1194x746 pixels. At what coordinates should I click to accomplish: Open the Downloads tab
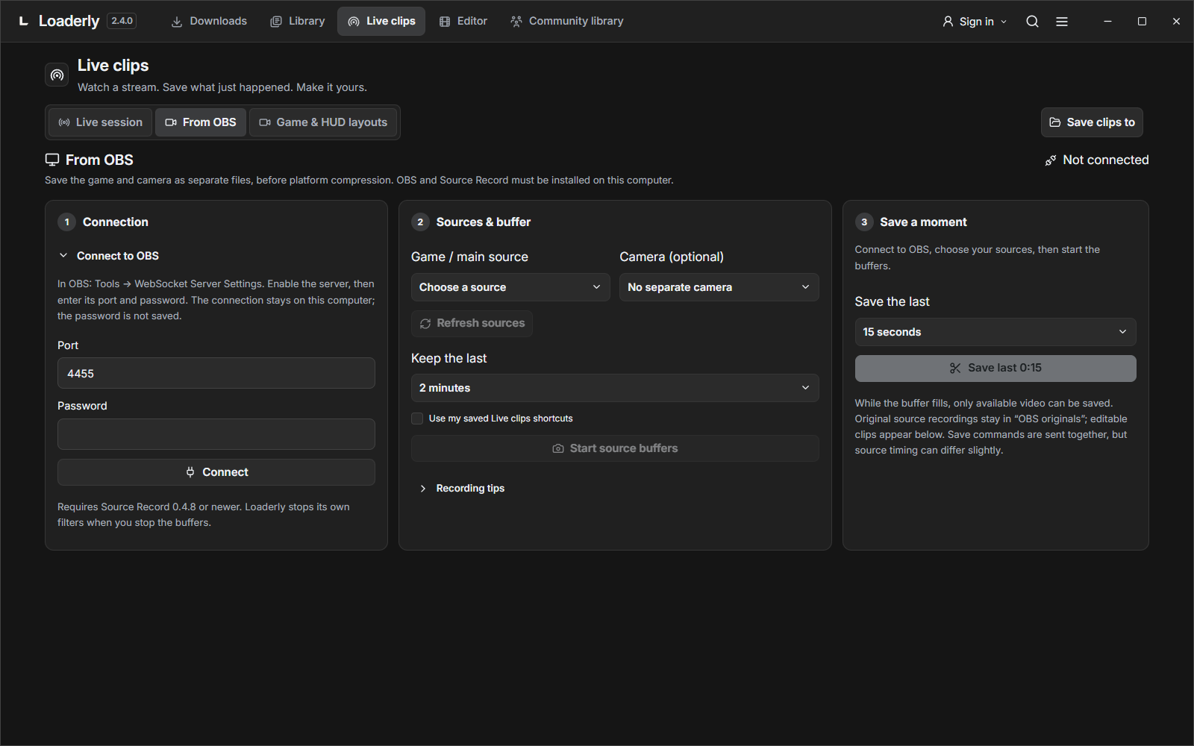point(209,21)
